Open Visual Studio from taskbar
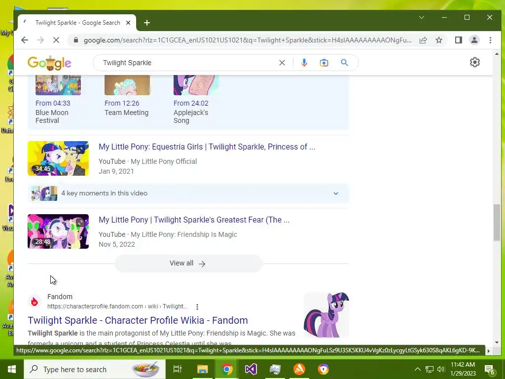Viewport: 505px width, 379px height. coord(251,369)
